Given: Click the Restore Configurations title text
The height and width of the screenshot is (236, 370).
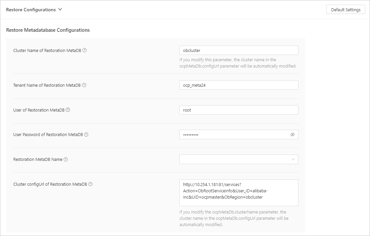Looking at the screenshot, I should click(x=31, y=10).
